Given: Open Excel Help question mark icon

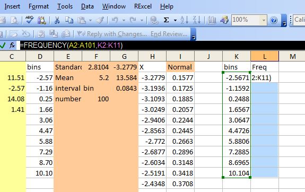Looking at the screenshot, I should (274, 20).
